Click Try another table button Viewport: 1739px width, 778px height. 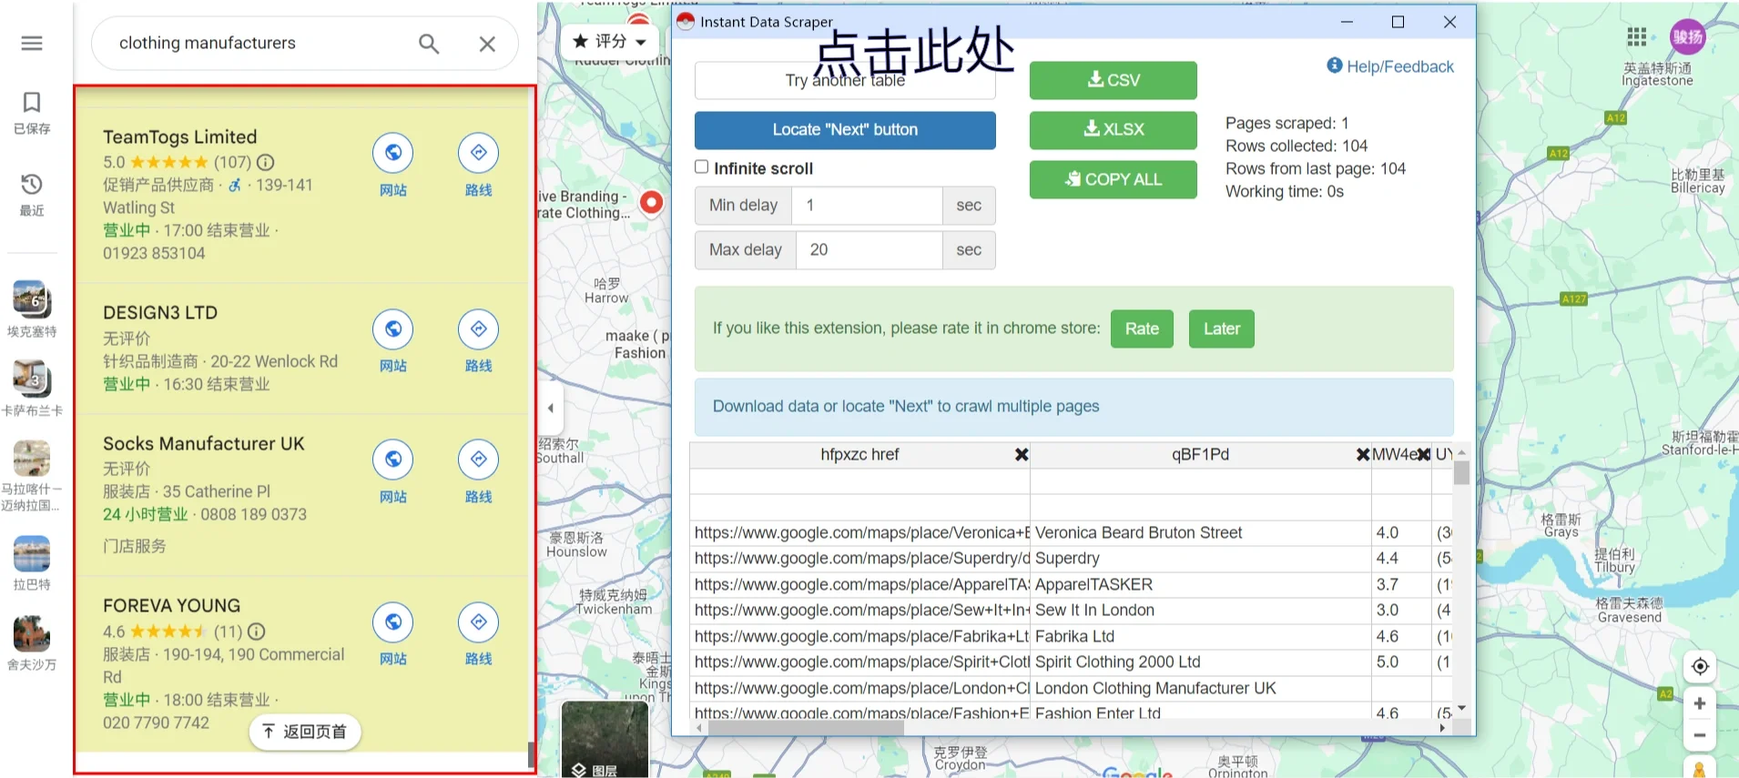click(845, 80)
